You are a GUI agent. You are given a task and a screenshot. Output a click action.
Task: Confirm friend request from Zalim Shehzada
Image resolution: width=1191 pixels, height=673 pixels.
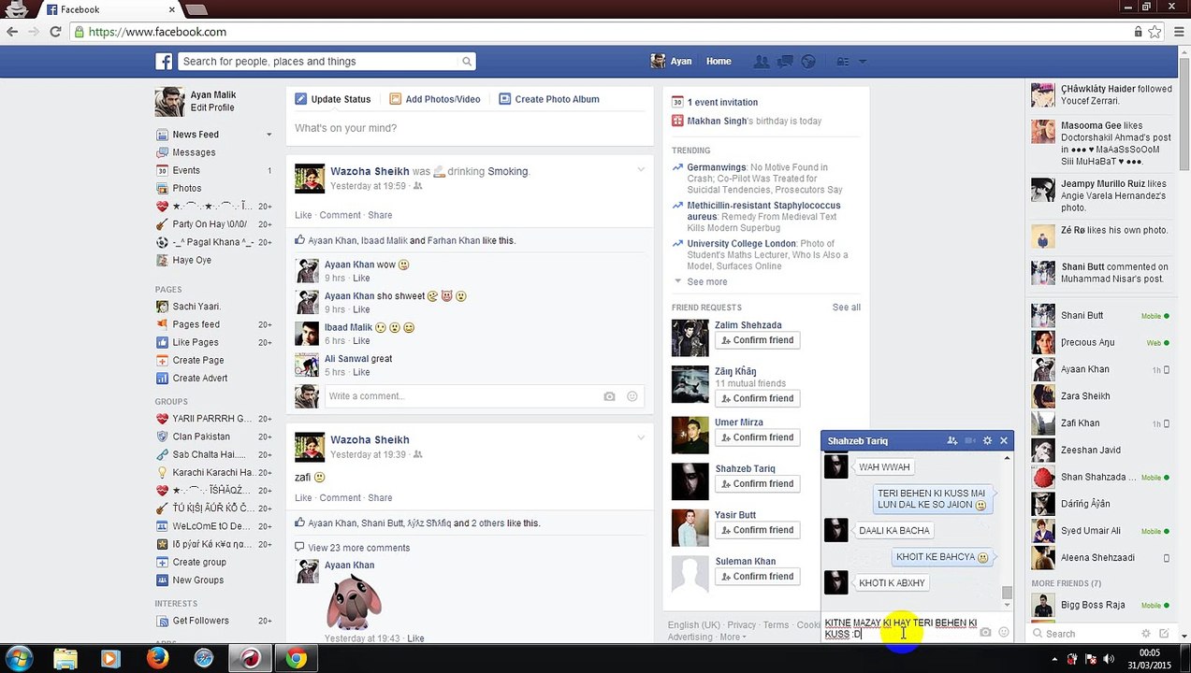(x=756, y=340)
